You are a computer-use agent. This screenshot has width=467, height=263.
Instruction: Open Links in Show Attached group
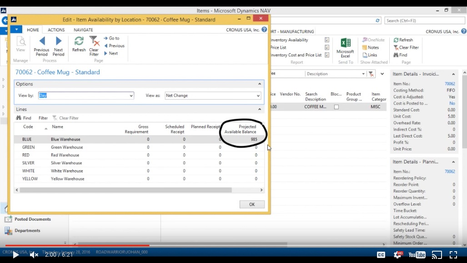click(370, 55)
